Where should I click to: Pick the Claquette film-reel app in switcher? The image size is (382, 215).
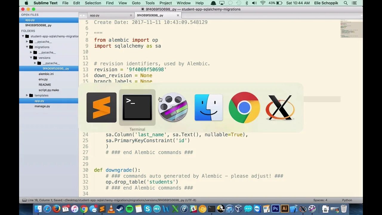[173, 107]
